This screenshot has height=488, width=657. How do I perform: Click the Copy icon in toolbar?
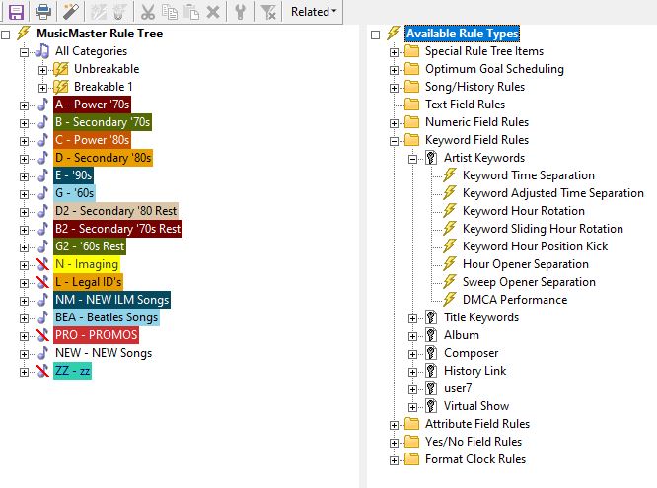tap(170, 12)
